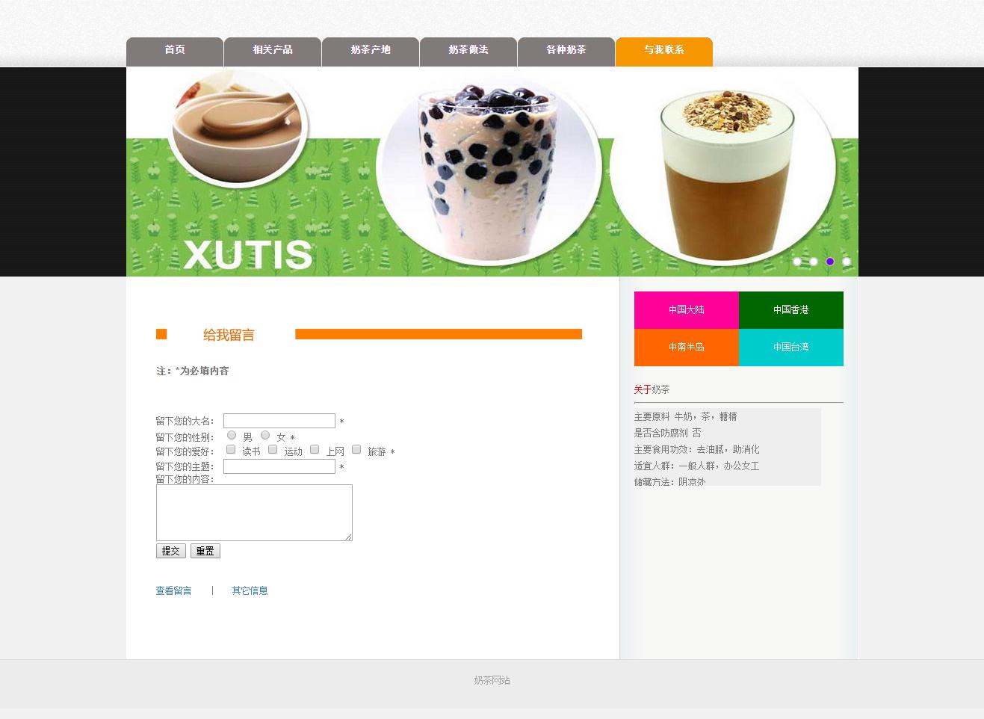Select the 女 radio button
This screenshot has width=984, height=719.
265,435
